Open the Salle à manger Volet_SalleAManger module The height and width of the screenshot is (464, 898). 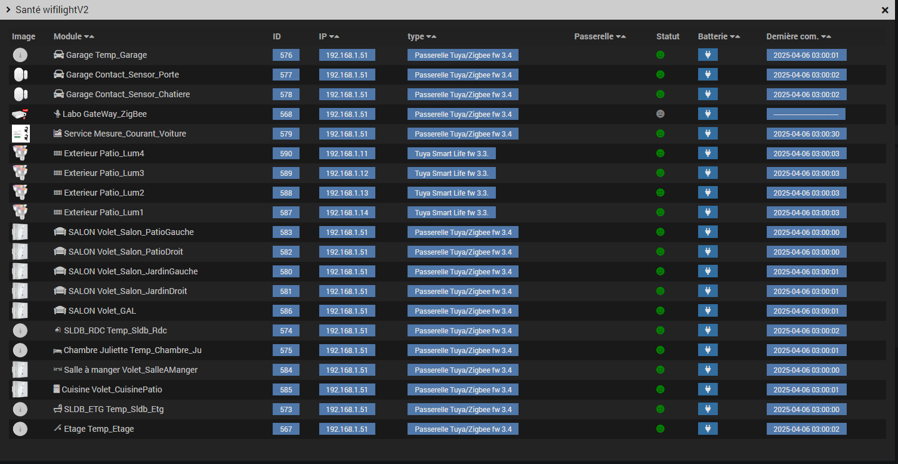[131, 370]
